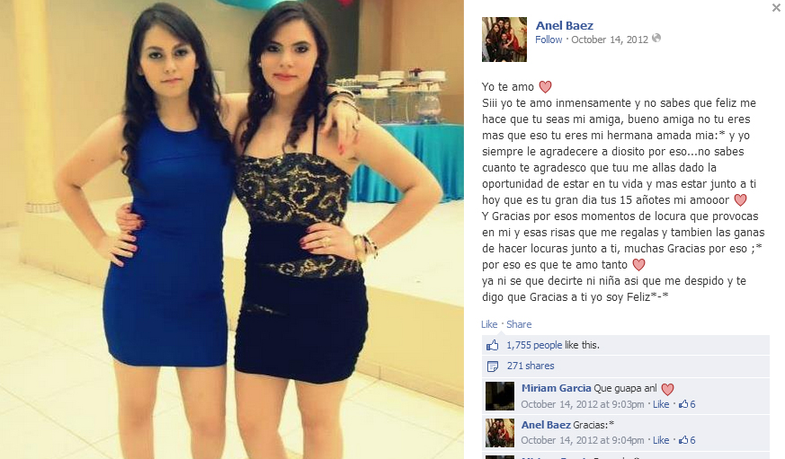785x459 pixels.
Task: Follow Anel Baez
Action: [549, 40]
